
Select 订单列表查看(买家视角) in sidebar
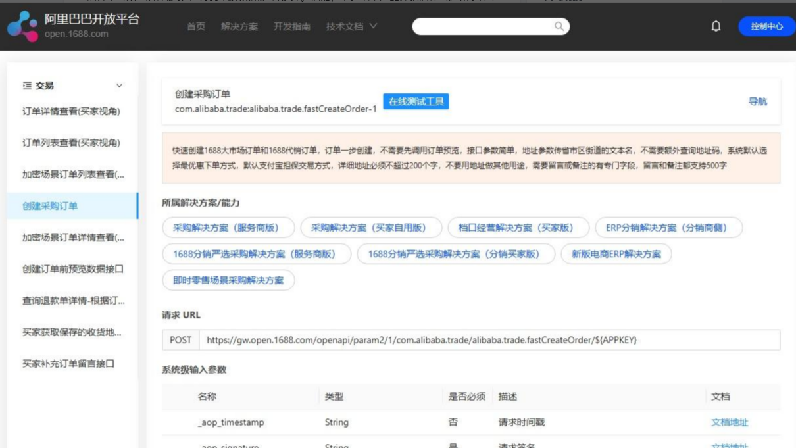point(71,143)
